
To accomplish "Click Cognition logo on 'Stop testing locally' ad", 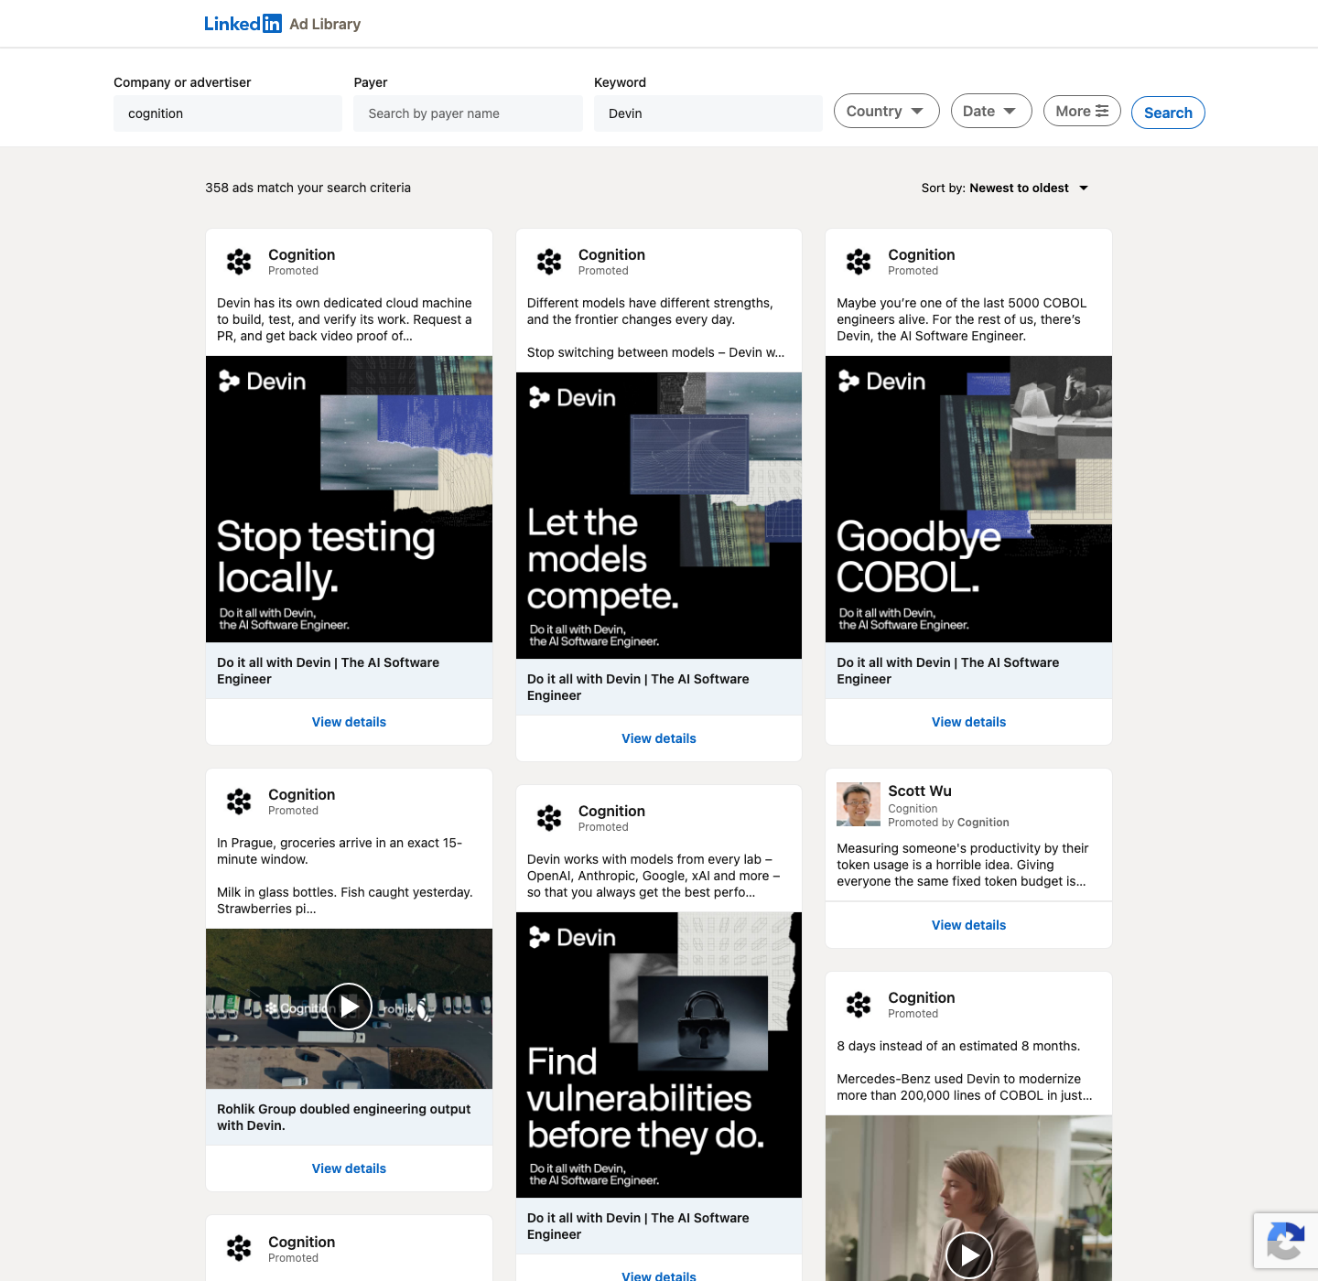I will 239,262.
